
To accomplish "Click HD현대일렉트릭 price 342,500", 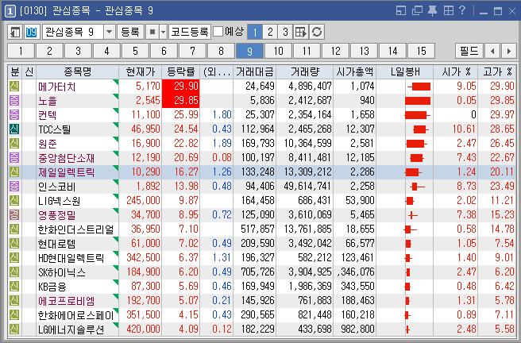I will [143, 258].
